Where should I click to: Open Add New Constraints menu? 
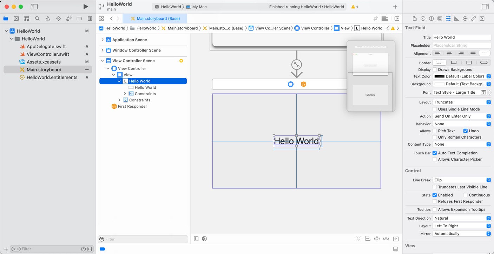pos(377,239)
